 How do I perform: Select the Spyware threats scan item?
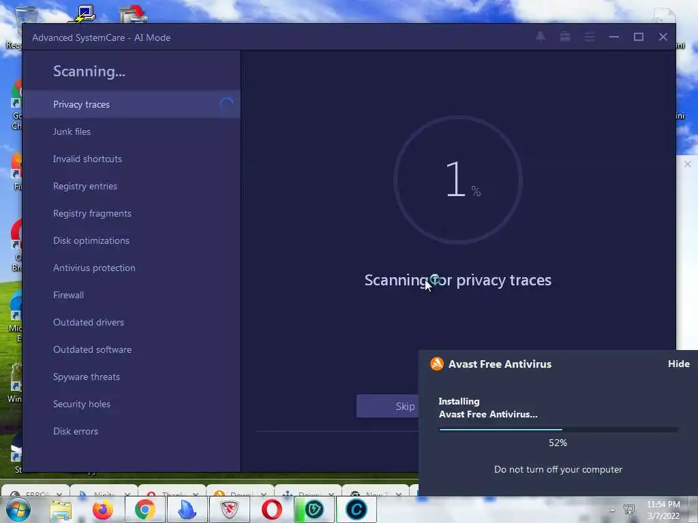(132, 377)
